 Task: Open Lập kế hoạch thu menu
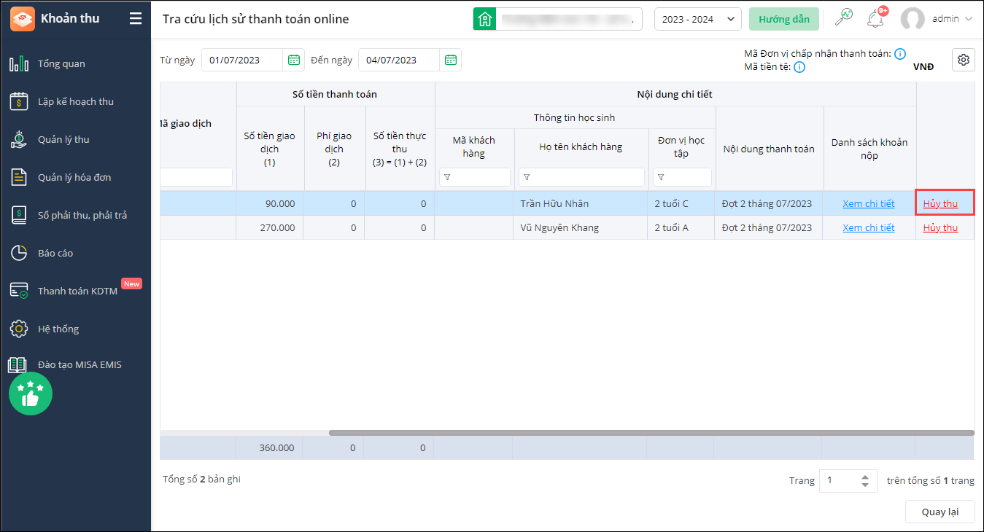pos(76,101)
